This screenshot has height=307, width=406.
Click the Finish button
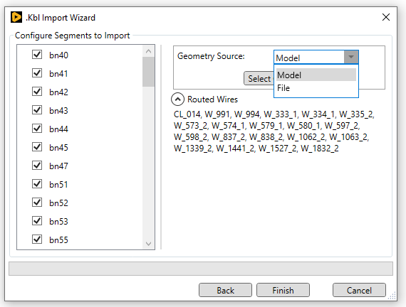(x=283, y=290)
